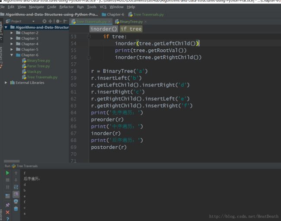
Task: Pin the Run tab with the pin icon
Action: click(7, 205)
